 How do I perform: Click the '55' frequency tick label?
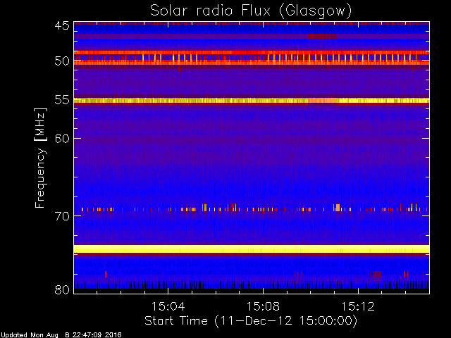[x=62, y=100]
